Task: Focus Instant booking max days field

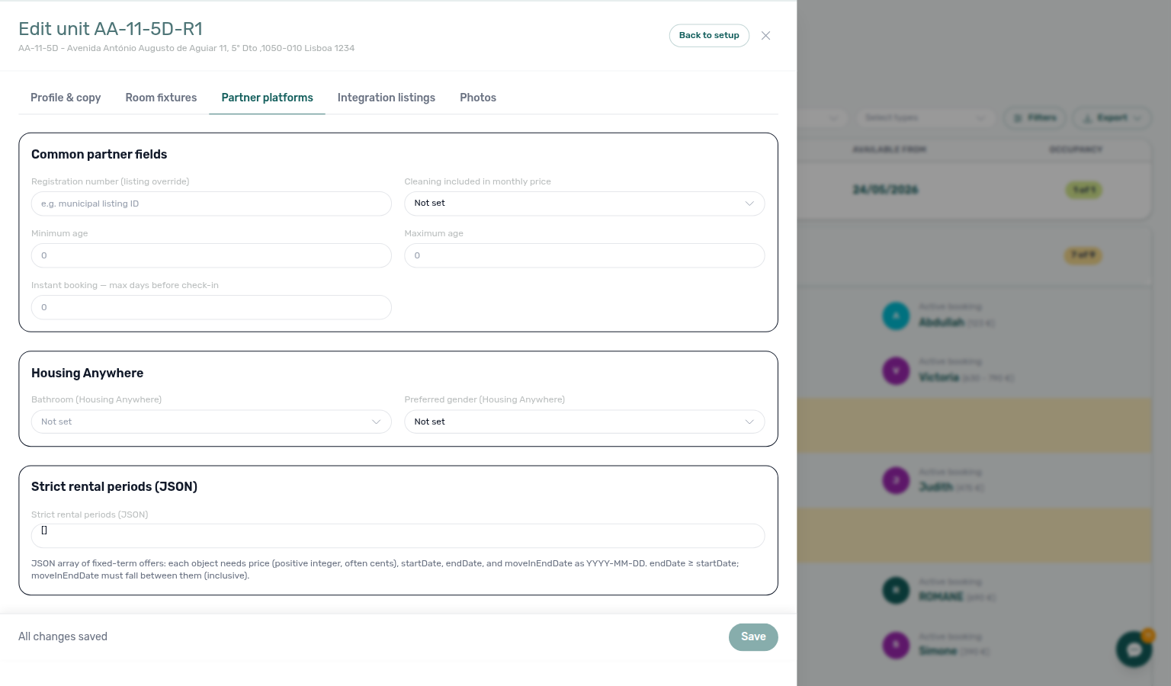Action: click(211, 307)
